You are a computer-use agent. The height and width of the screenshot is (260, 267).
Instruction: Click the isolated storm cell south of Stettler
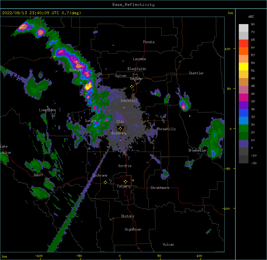(x=184, y=105)
